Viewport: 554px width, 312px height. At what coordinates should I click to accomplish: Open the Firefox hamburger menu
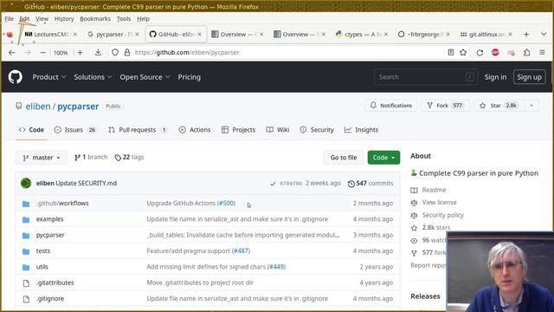(x=542, y=52)
